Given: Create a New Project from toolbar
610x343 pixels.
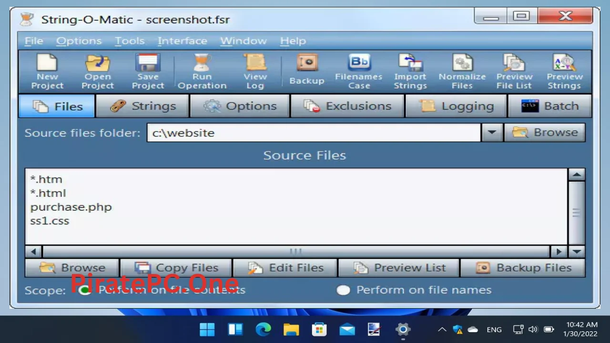Looking at the screenshot, I should 47,71.
